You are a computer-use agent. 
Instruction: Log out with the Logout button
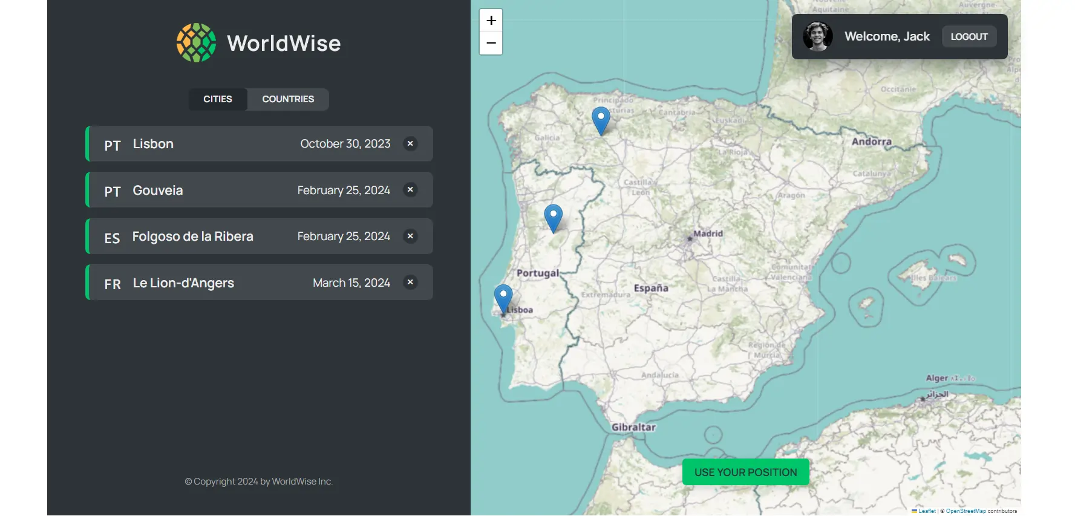tap(969, 37)
